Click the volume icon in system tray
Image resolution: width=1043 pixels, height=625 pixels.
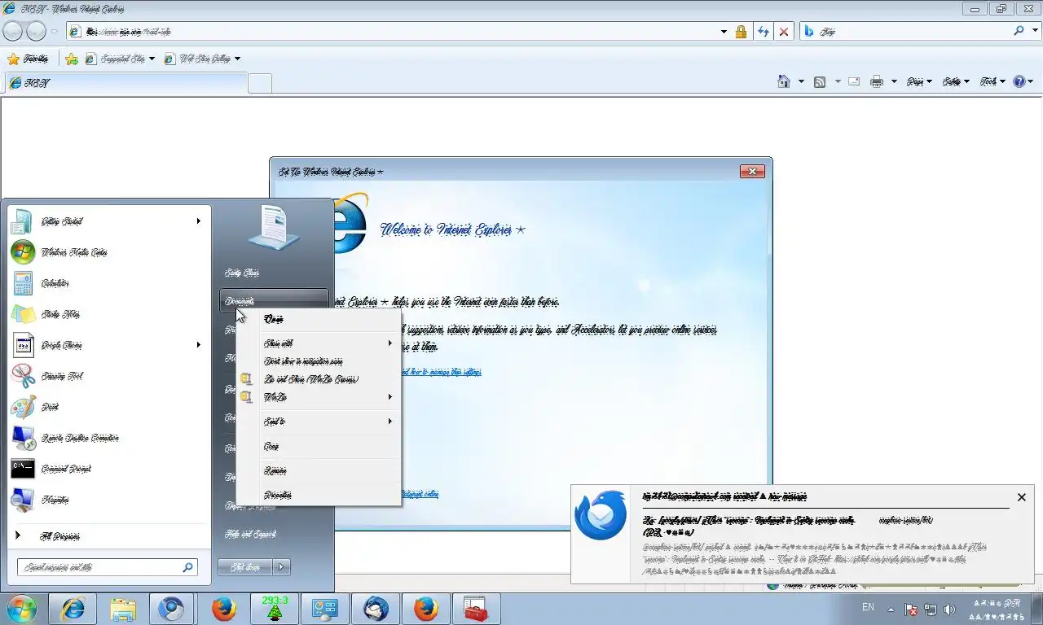(x=949, y=610)
